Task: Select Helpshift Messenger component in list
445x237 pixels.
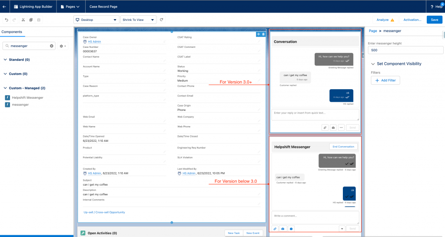Action: (27, 98)
